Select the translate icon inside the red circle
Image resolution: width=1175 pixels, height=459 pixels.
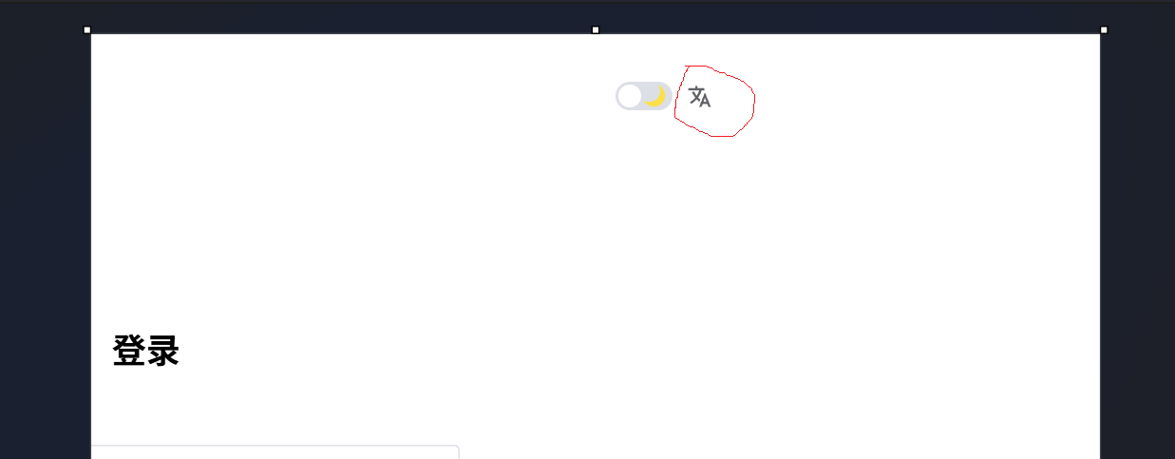[x=699, y=97]
